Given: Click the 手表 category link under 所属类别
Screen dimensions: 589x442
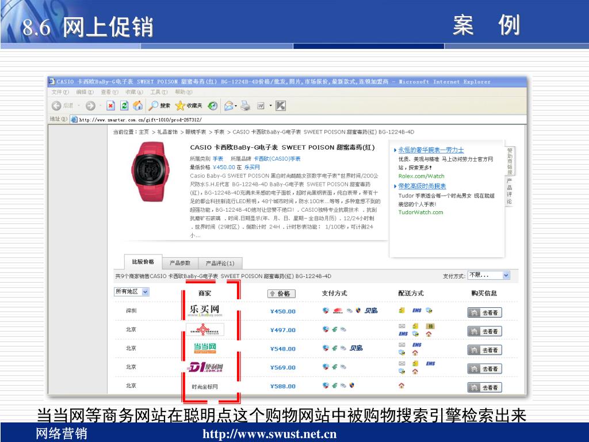Looking at the screenshot, I should [218, 159].
